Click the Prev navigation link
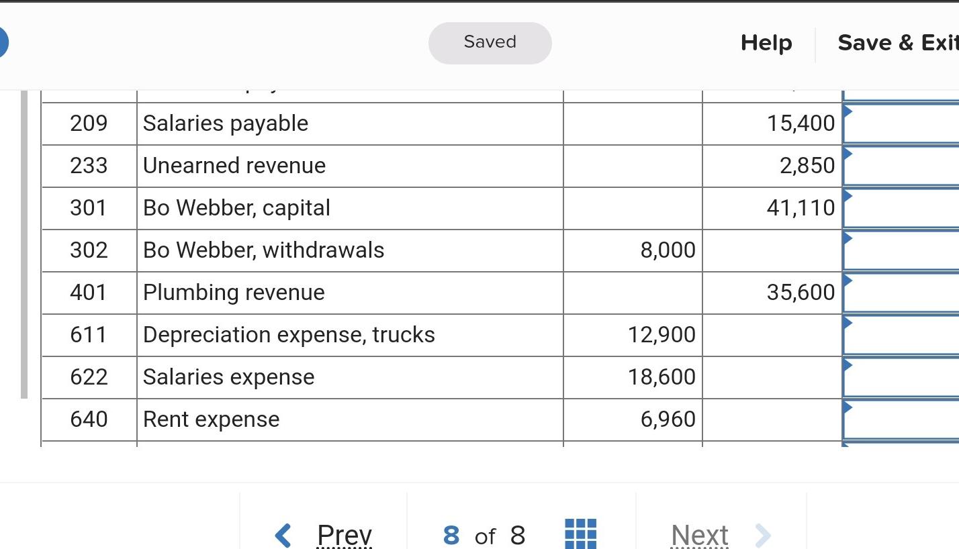 click(344, 535)
